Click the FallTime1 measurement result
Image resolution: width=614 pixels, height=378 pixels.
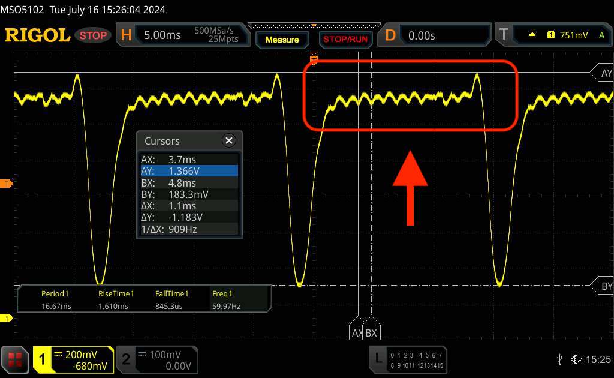[x=171, y=299]
